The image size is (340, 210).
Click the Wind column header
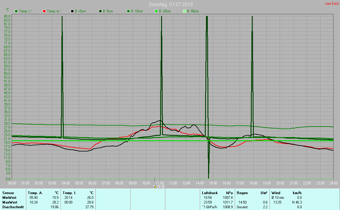[x=276, y=193]
